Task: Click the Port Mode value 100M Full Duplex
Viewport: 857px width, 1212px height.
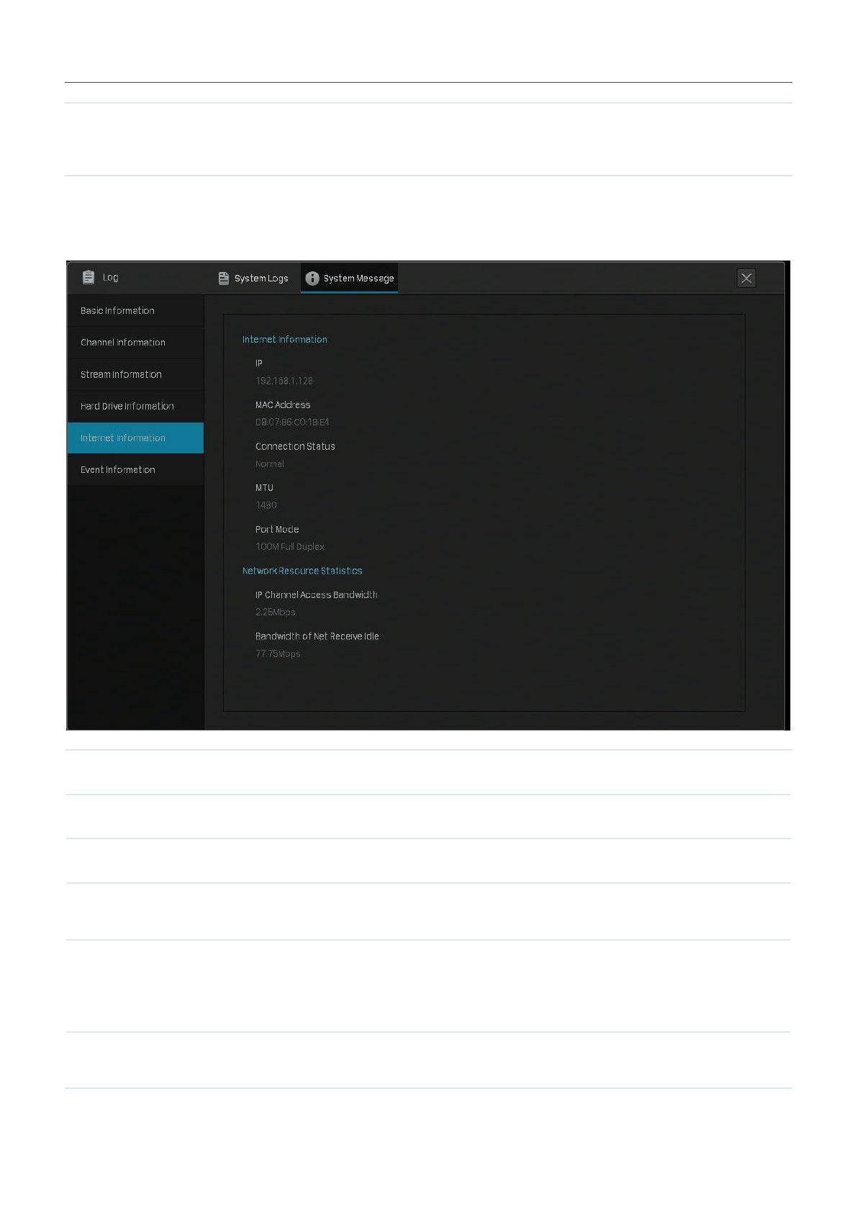Action: click(x=289, y=547)
